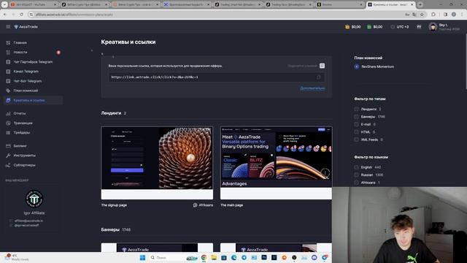
Task: Open The signup page landing thumbnail
Action: coord(157,162)
